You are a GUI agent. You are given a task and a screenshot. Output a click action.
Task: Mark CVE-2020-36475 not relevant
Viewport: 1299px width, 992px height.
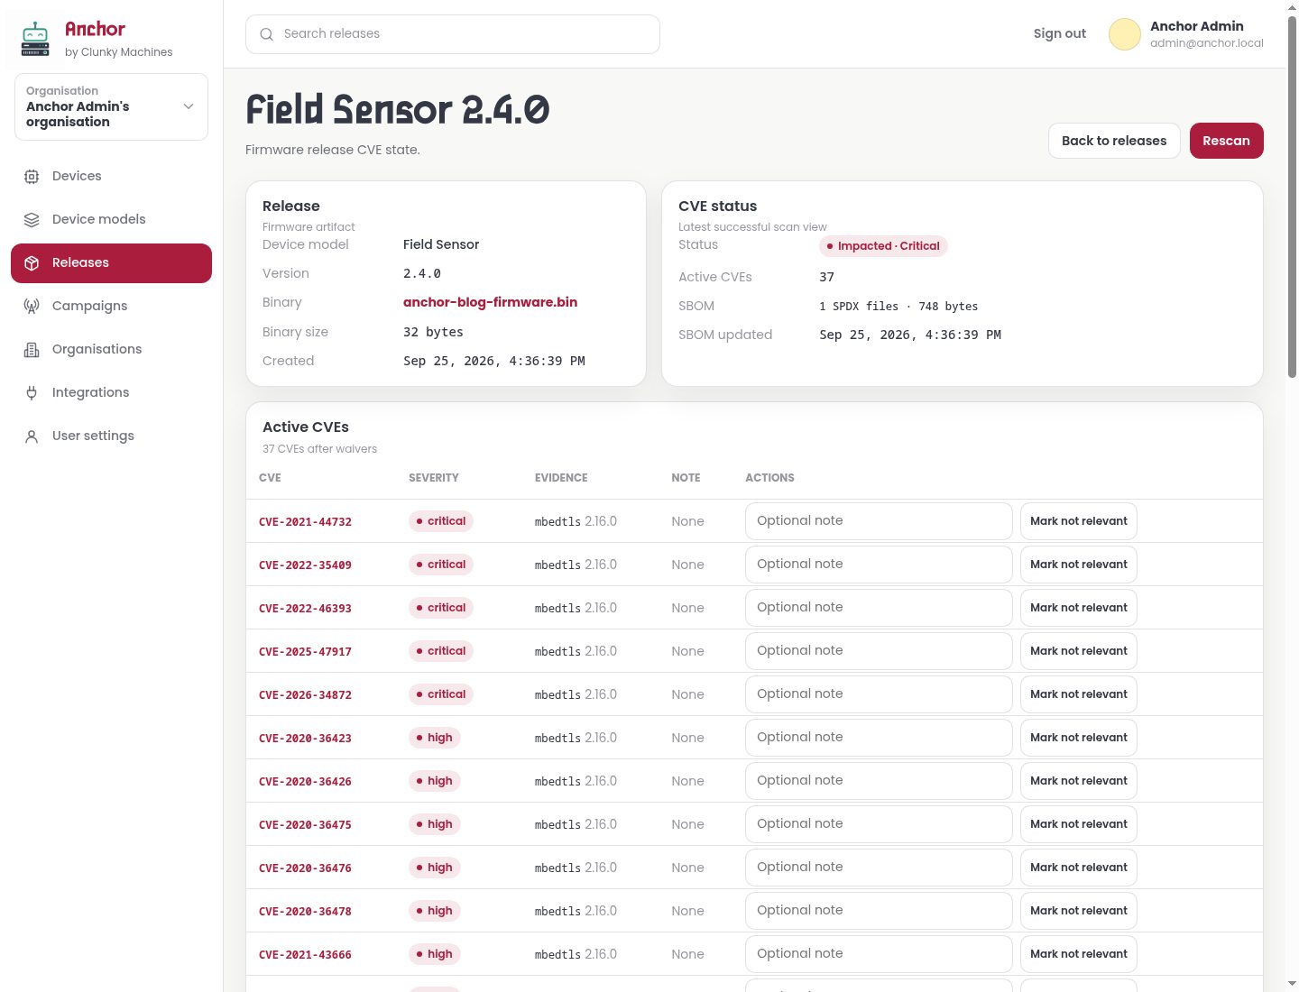[1078, 824]
